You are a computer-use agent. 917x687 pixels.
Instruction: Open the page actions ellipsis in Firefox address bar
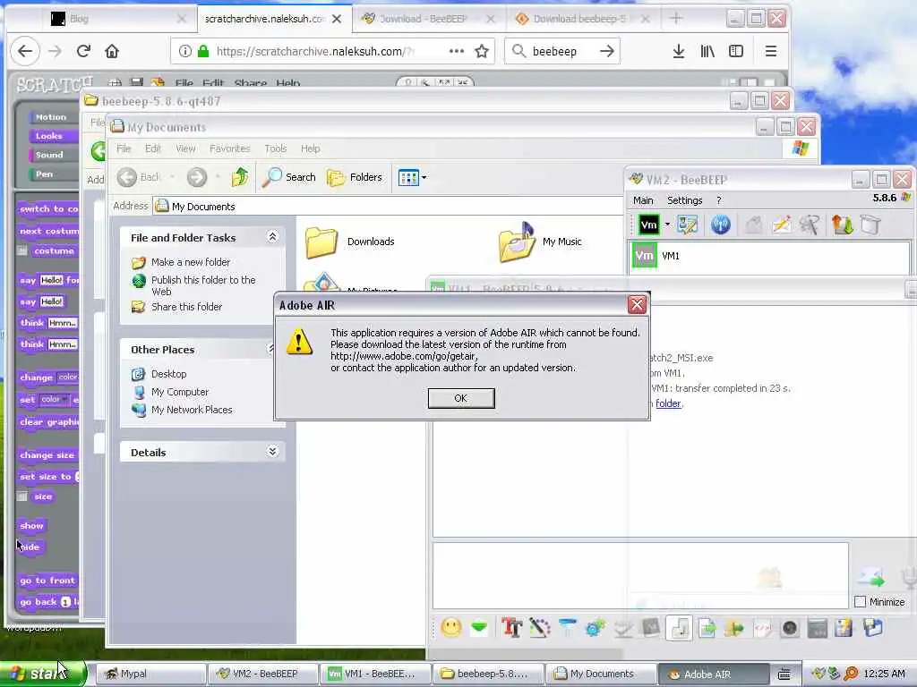point(456,51)
